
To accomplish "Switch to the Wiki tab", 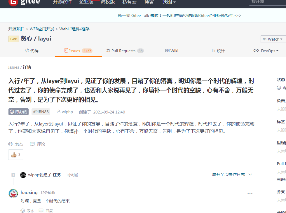I will tap(172, 51).
